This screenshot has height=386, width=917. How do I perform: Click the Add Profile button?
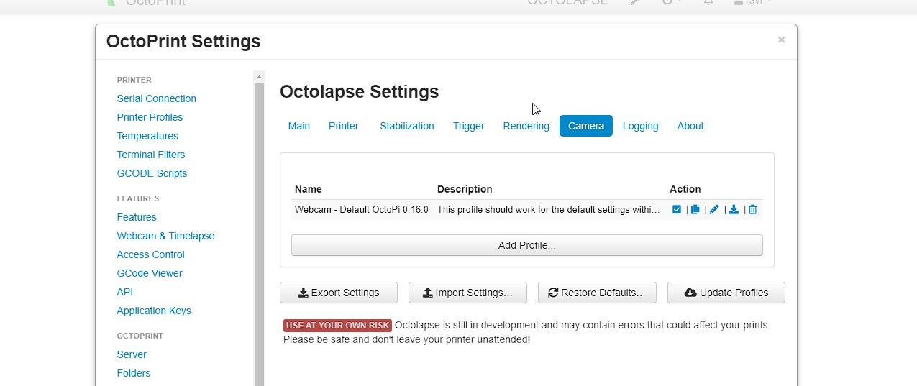(526, 245)
